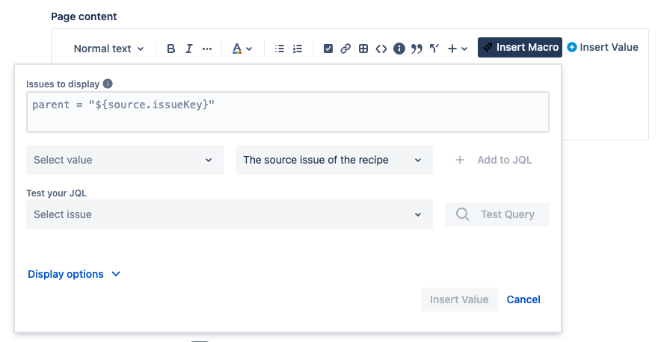Insert a bullet list
The height and width of the screenshot is (342, 664).
click(280, 49)
